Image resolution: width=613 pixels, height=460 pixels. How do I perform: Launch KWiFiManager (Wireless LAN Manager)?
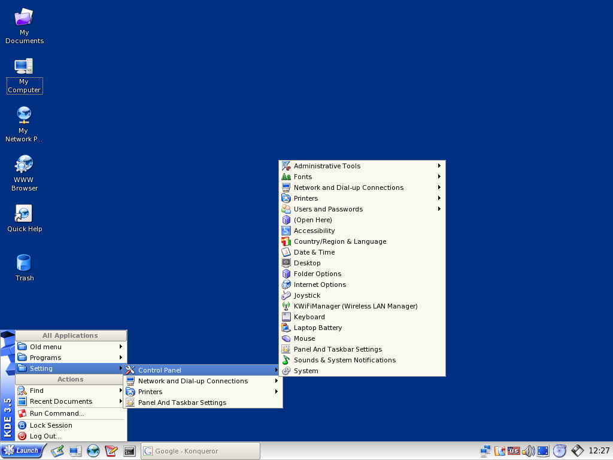[x=362, y=306]
